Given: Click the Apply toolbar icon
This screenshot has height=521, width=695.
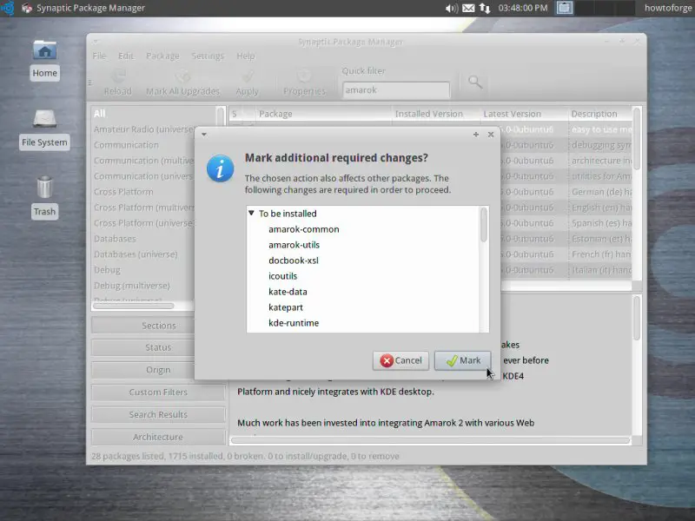Looking at the screenshot, I should pyautogui.click(x=247, y=82).
